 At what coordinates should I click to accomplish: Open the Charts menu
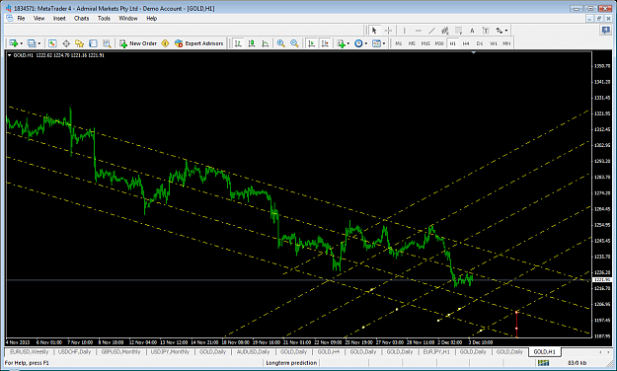point(82,18)
